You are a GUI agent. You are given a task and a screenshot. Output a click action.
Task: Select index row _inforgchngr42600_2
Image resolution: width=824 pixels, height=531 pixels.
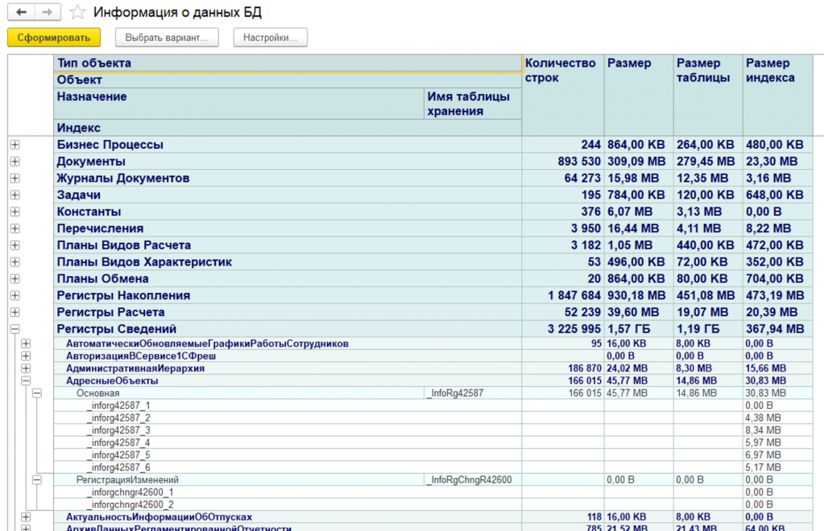click(x=130, y=504)
